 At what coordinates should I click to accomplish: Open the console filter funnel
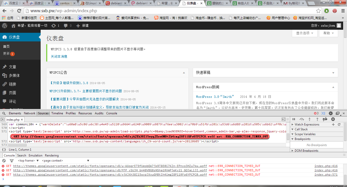tap(11, 161)
